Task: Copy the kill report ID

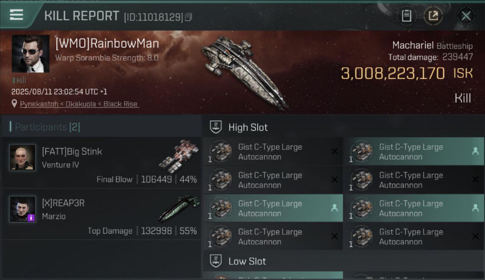Action: click(x=188, y=17)
